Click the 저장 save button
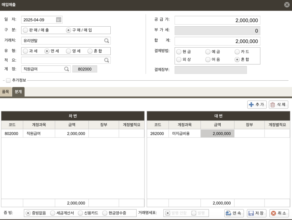Image resolution: width=292 pixels, height=220 pixels. (256, 213)
